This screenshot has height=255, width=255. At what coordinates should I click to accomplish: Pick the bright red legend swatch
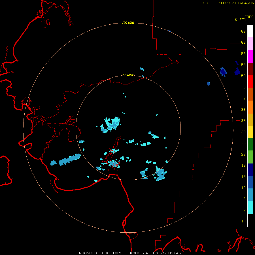250,82
